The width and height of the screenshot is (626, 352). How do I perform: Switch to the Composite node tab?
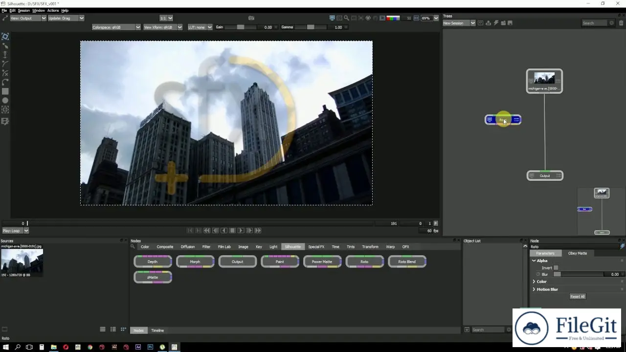(x=165, y=247)
